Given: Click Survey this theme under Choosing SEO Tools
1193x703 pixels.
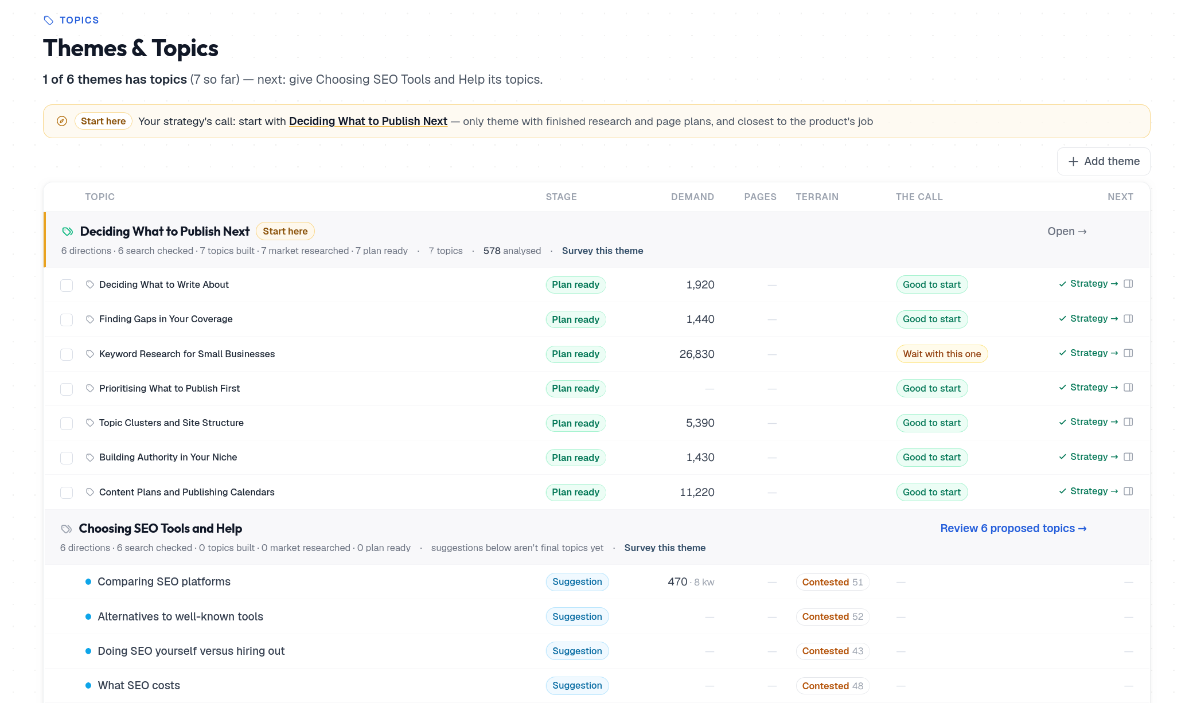Looking at the screenshot, I should 665,548.
